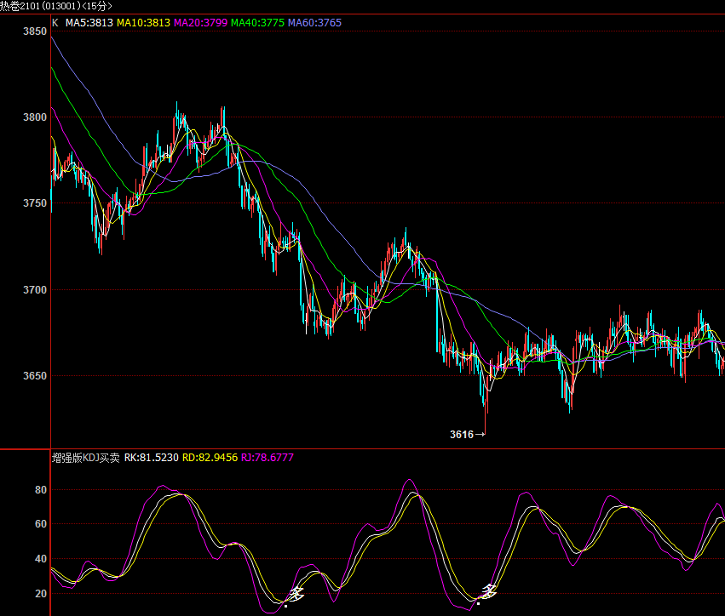Click the 3750 price axis value
725x616 pixels.
coord(35,203)
